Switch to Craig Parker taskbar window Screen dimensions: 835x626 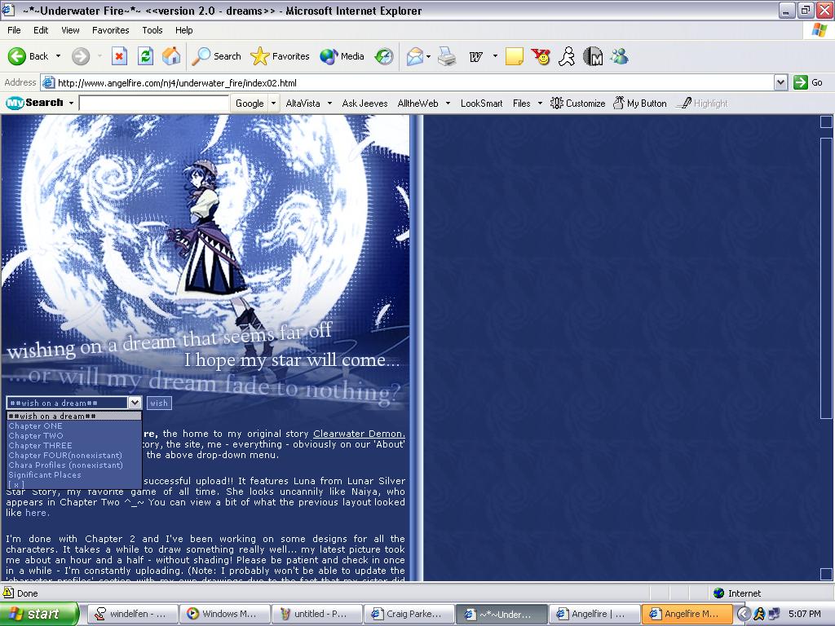[409, 614]
